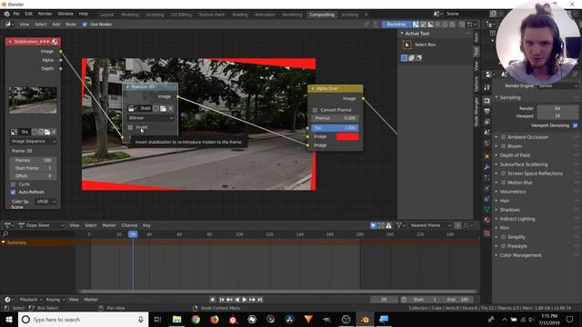The image size is (582, 327).
Task: Jump to the first frame
Action: [x=222, y=300]
